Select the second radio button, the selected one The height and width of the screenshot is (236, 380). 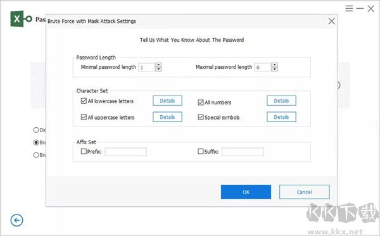coord(36,142)
